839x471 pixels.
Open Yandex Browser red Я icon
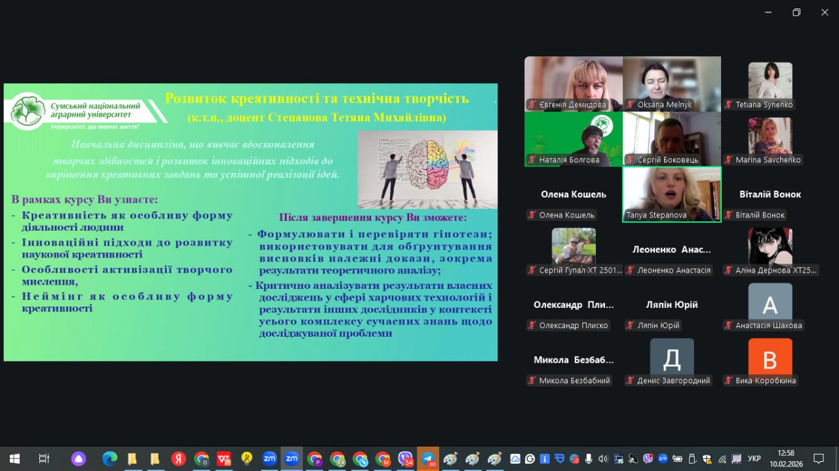point(178,459)
